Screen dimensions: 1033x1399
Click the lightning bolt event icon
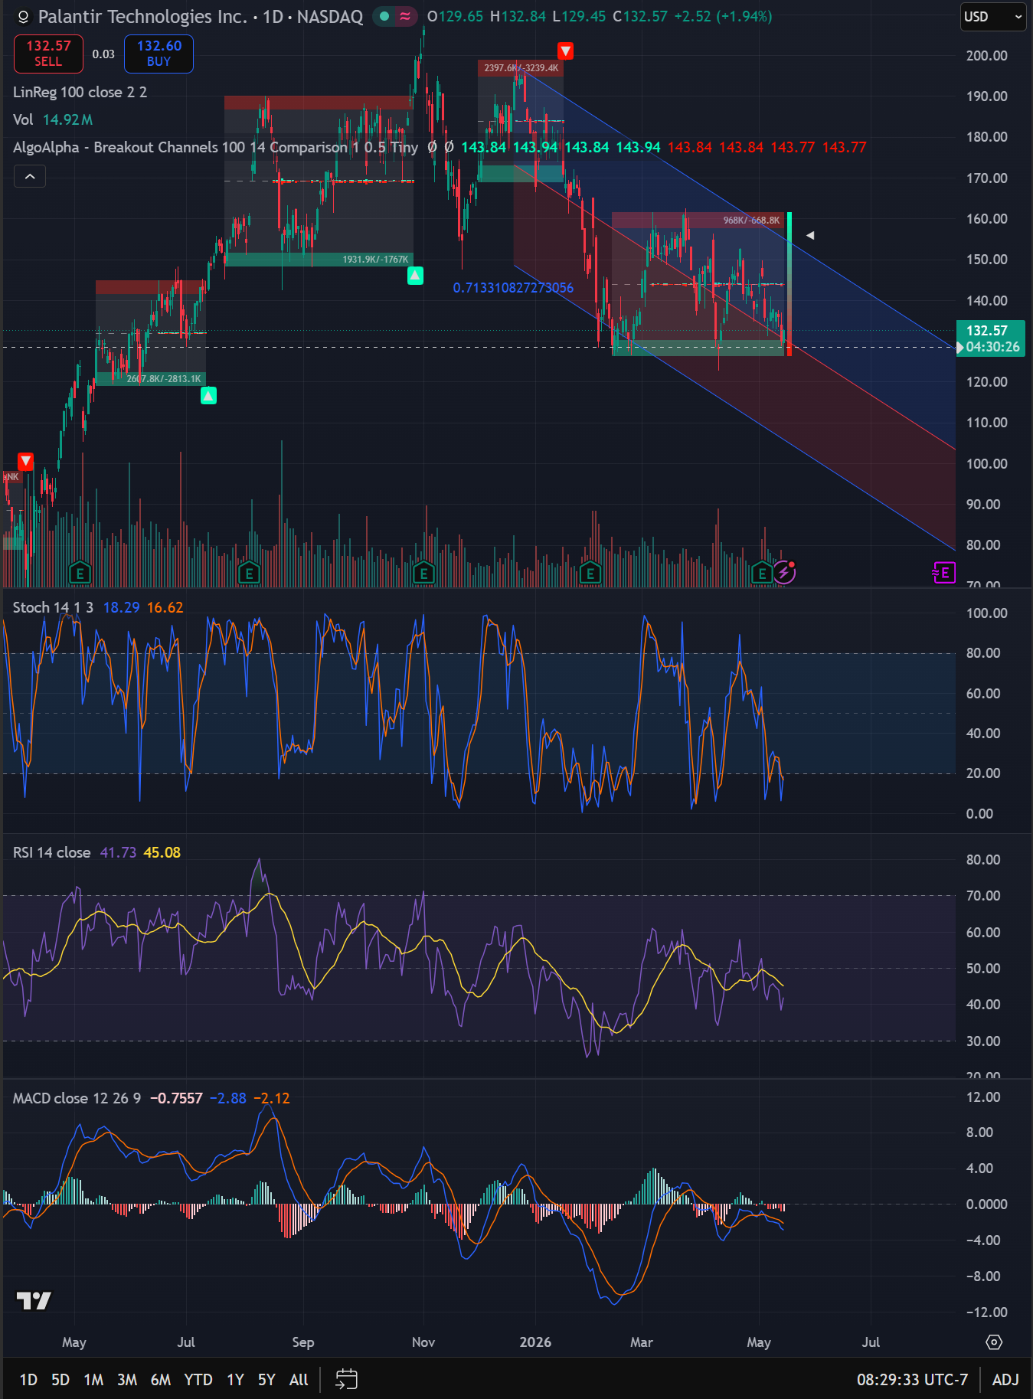click(x=784, y=571)
